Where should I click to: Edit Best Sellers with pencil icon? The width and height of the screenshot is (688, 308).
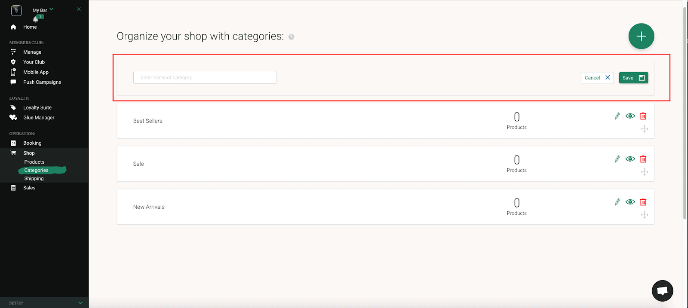coord(617,116)
